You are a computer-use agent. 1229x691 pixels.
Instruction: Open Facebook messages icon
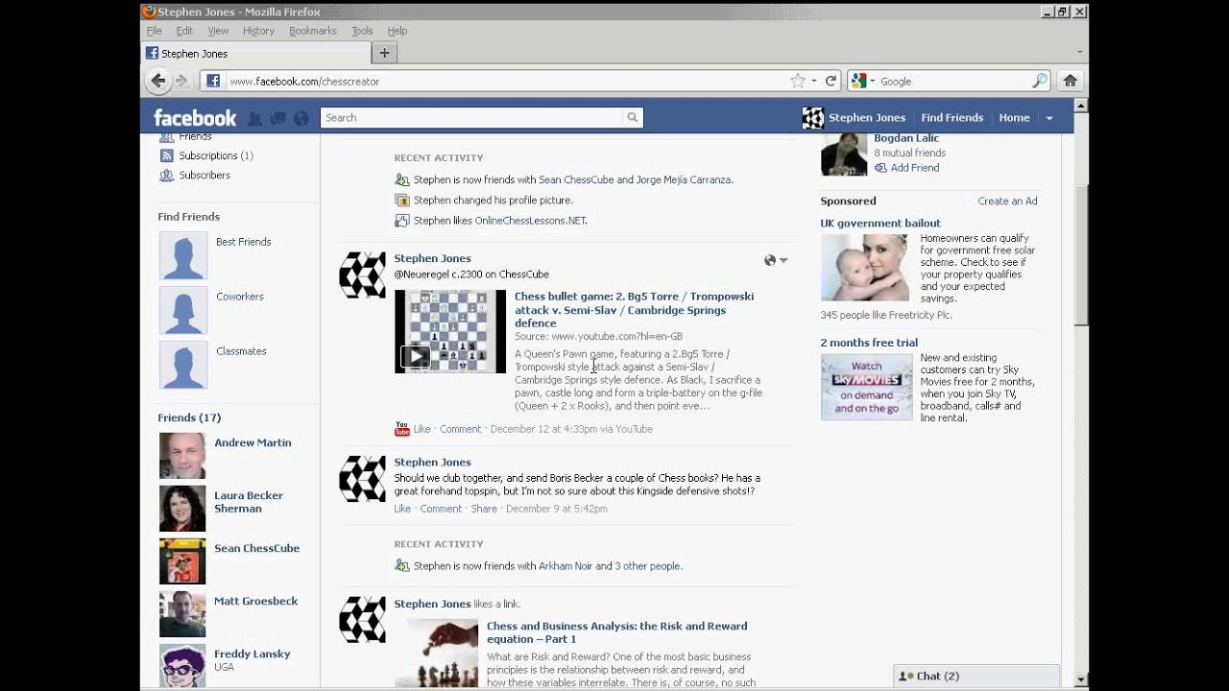coord(277,118)
